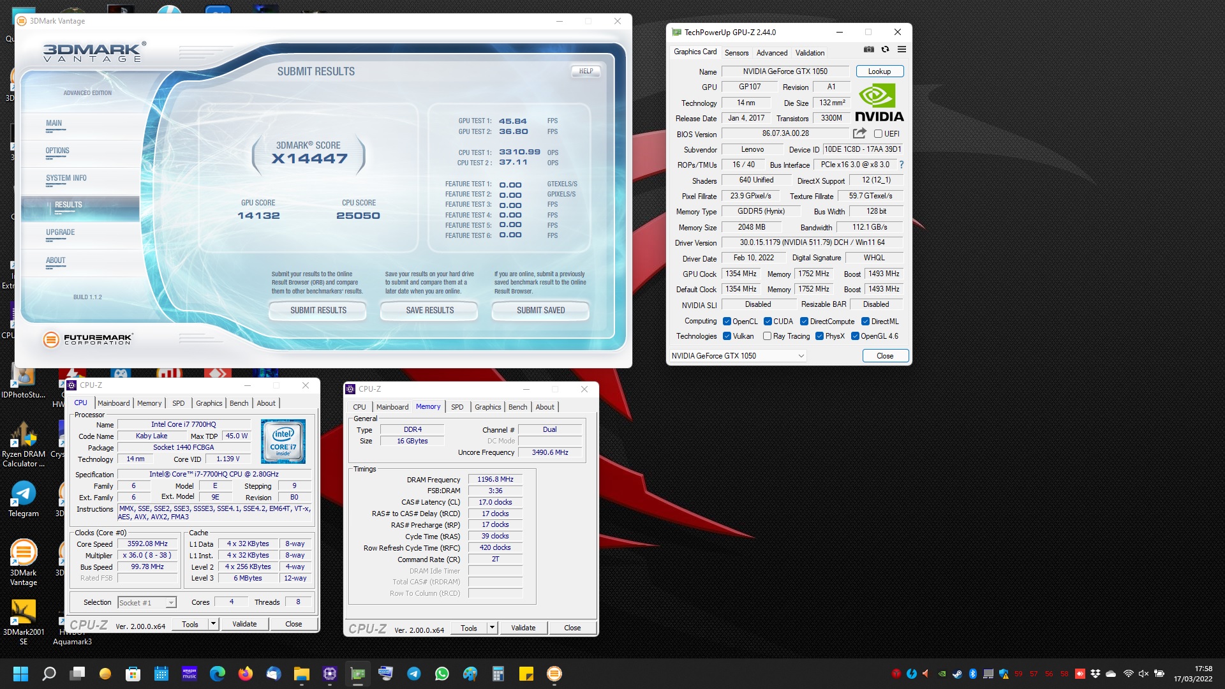Screen dimensions: 1225x689
Task: Toggle the UEFI checkbox in GPU-Z
Action: 879,134
